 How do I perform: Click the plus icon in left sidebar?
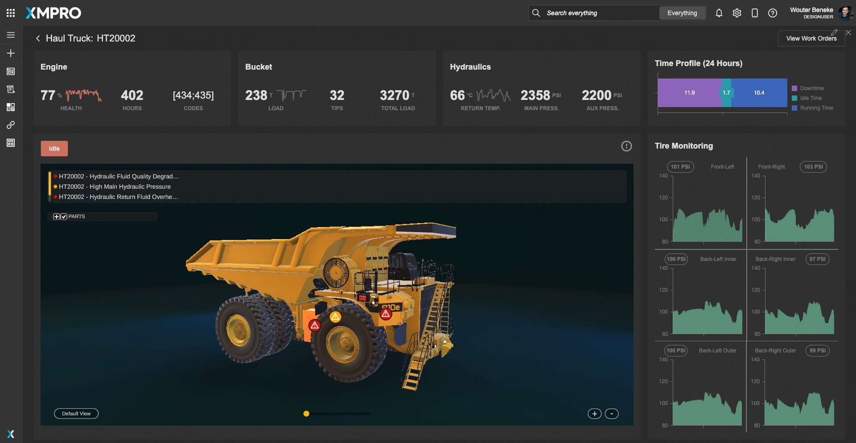11,53
